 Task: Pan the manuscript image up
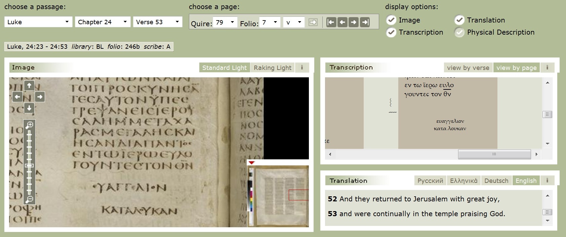coord(29,86)
